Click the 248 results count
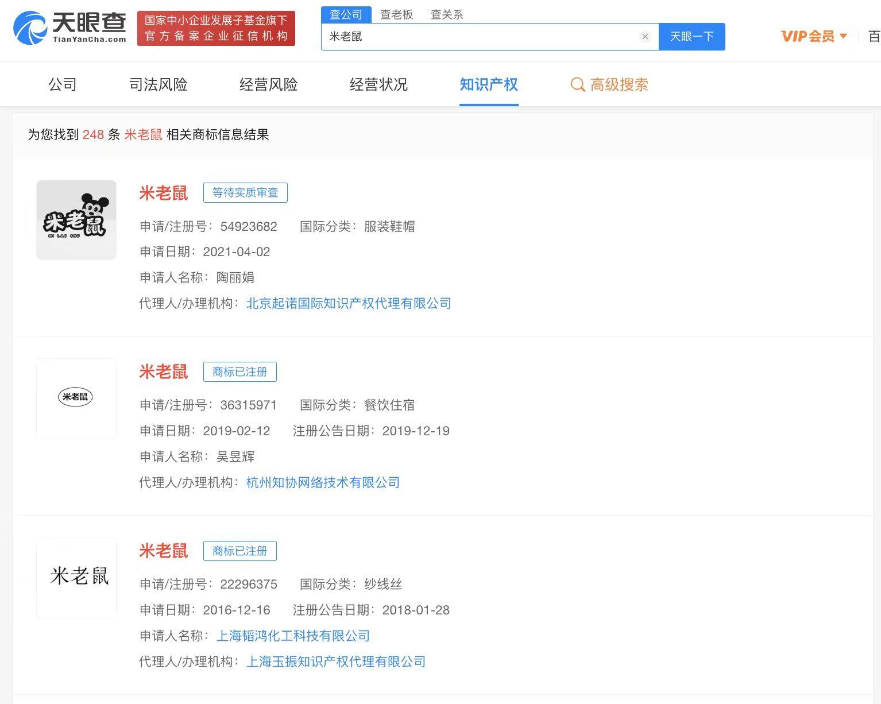Screen dimensions: 881x704 93,135
